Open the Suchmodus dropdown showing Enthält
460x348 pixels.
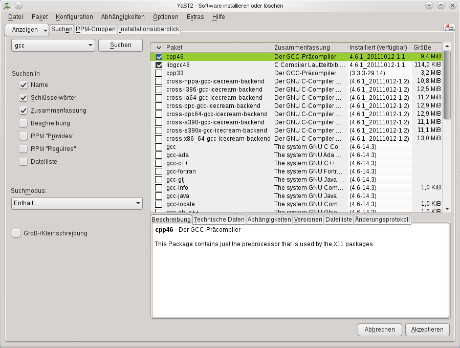77,204
